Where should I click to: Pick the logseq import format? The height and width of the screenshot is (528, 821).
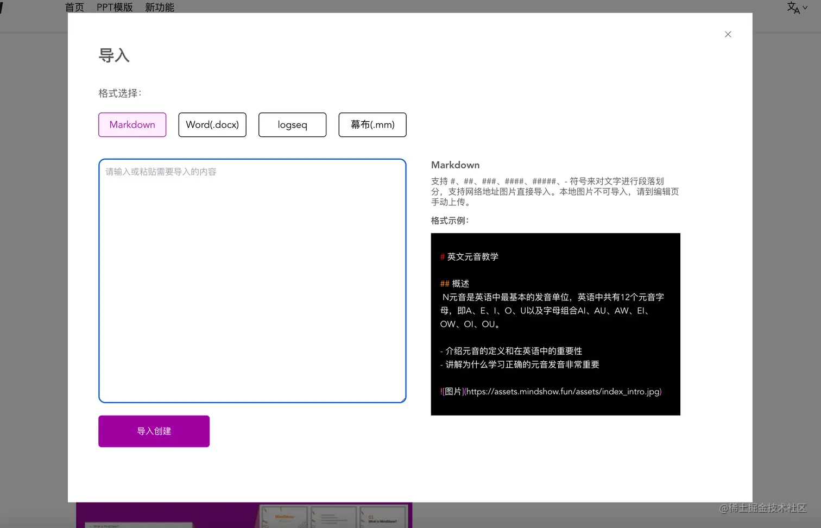pos(292,125)
